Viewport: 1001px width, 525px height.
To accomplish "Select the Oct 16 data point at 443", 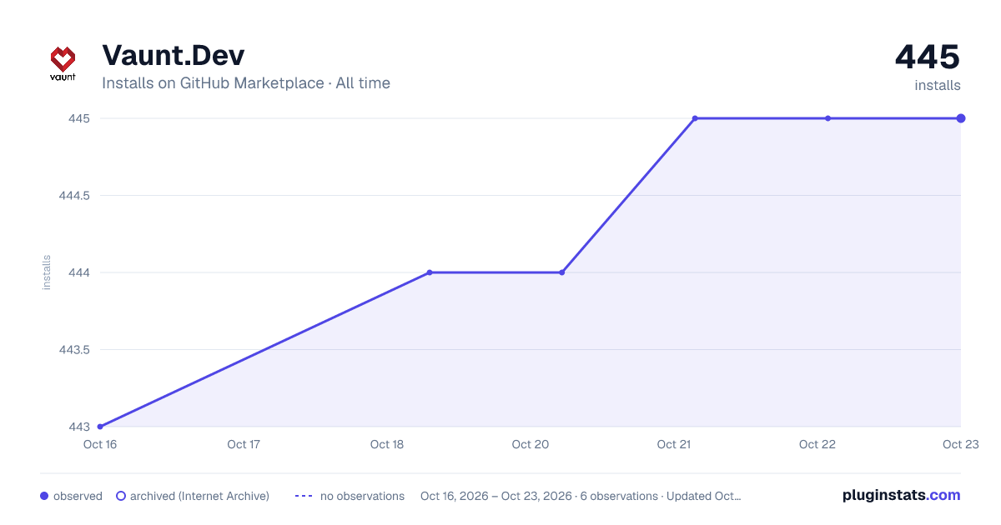I will tap(100, 427).
